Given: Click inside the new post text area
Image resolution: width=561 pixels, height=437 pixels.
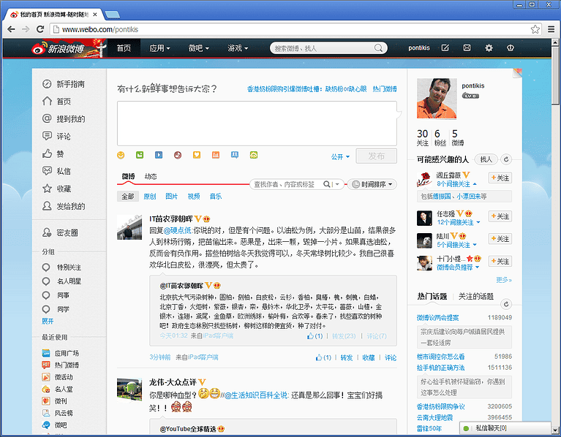Looking at the screenshot, I should tap(256, 123).
